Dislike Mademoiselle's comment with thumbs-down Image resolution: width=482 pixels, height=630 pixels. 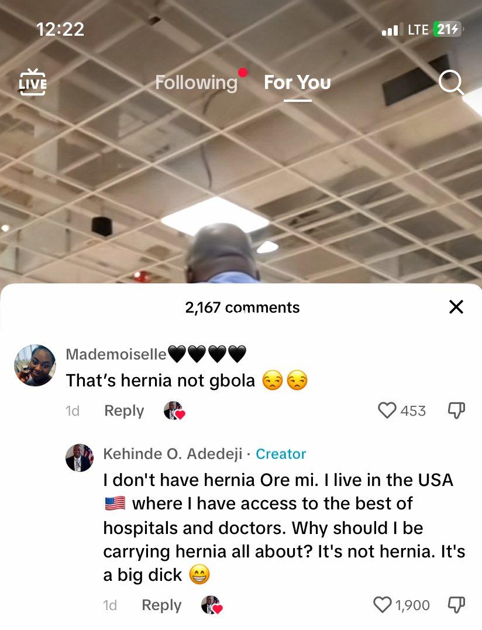[456, 410]
